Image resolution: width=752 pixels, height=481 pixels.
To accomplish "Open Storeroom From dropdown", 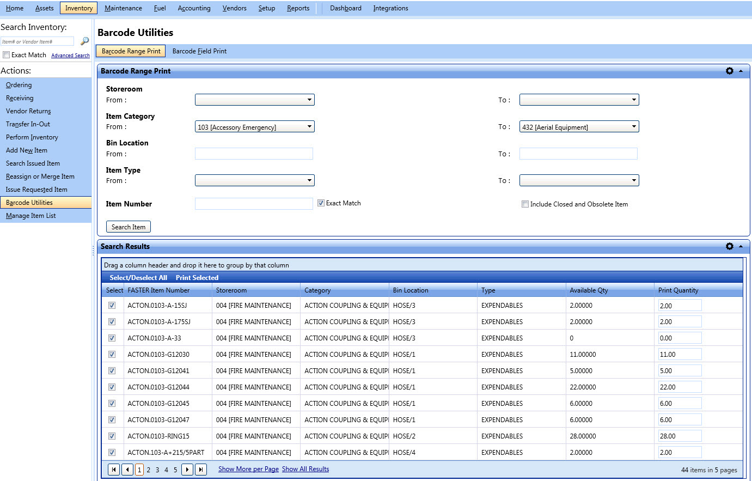I will click(254, 100).
